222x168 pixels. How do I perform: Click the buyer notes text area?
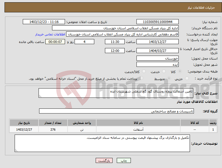coord(102,143)
